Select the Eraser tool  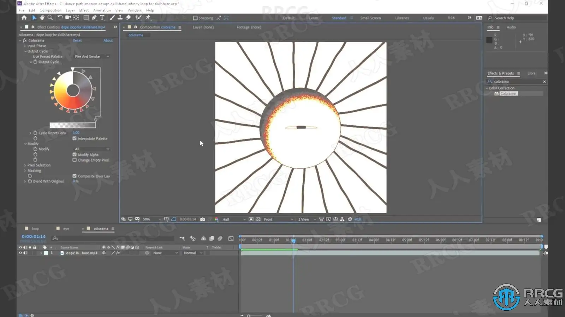pos(128,18)
